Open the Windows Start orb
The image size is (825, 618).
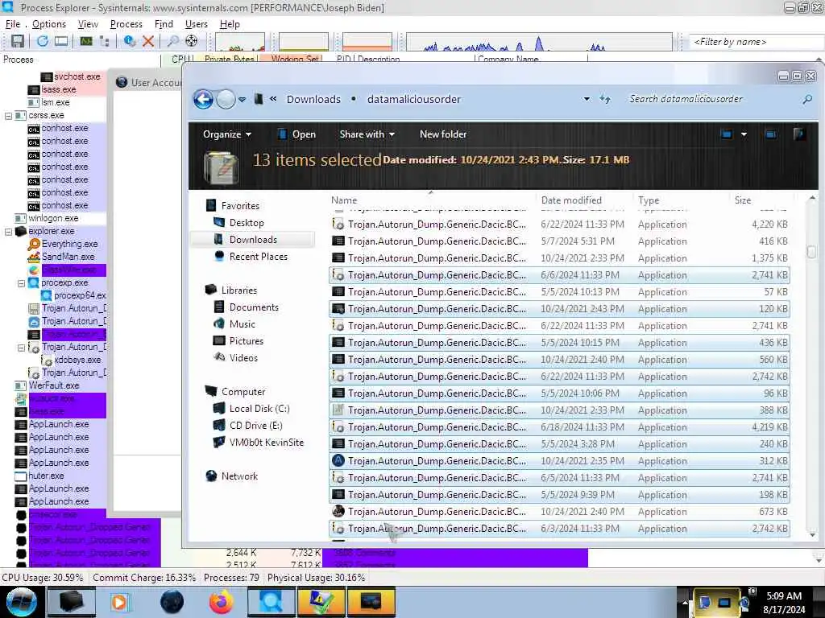pyautogui.click(x=21, y=602)
